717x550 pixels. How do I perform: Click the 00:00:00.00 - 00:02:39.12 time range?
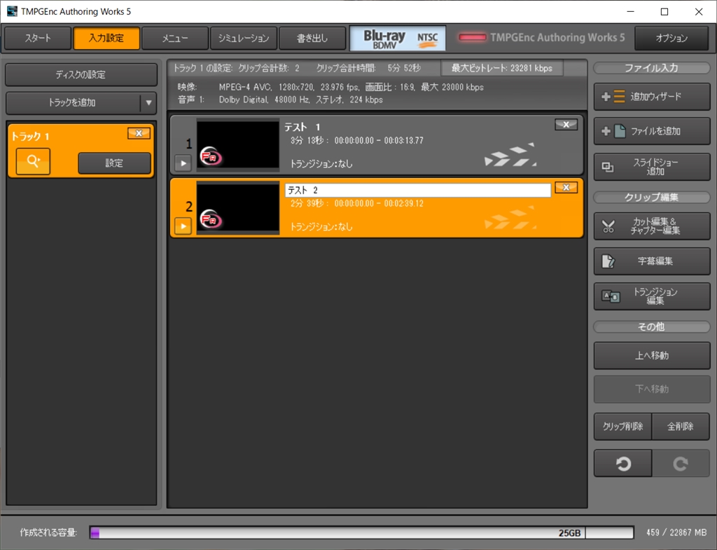point(379,203)
